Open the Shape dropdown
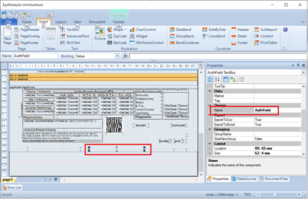Image resolution: width=308 pixels, height=199 pixels. [x=125, y=30]
